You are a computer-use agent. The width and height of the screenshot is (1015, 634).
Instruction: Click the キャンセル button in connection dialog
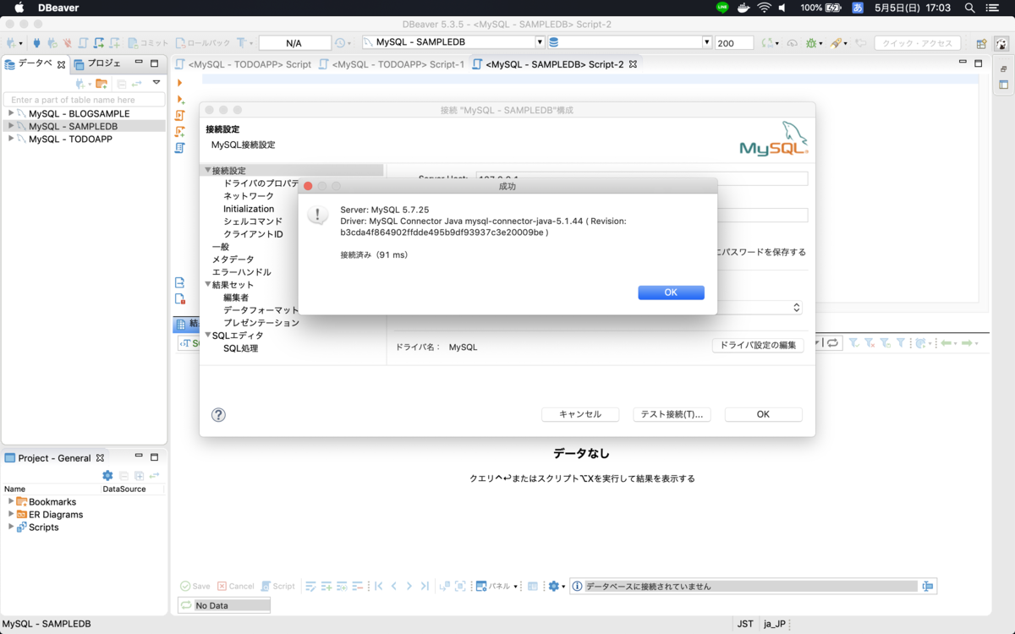point(580,414)
